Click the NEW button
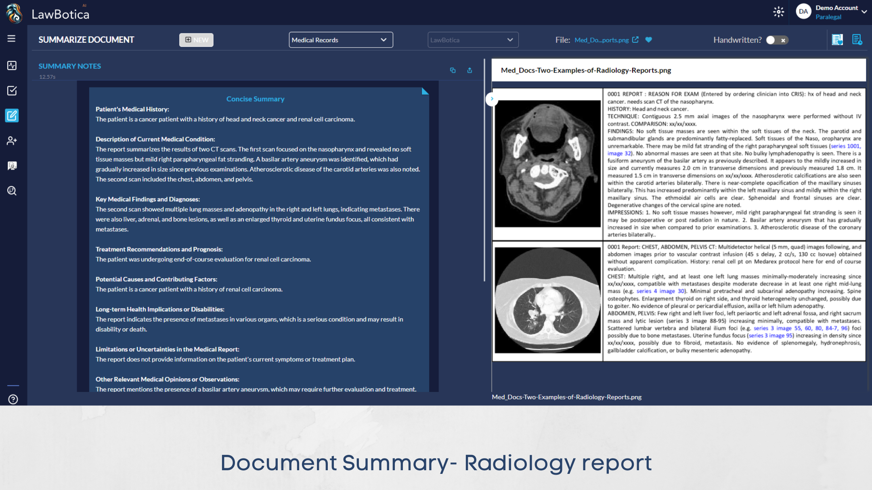Screen dimensions: 872x490 click(x=196, y=40)
